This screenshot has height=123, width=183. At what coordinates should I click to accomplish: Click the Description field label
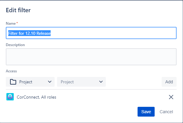(15, 45)
